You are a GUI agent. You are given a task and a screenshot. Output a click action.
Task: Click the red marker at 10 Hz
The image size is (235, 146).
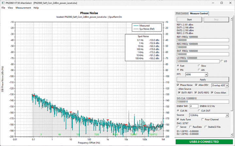coord(71,112)
